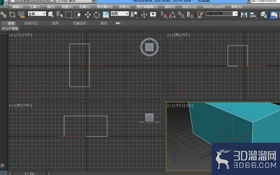280x175 pixels.
Task: Click the time slider showing 0 / 100
Action: pos(29,173)
